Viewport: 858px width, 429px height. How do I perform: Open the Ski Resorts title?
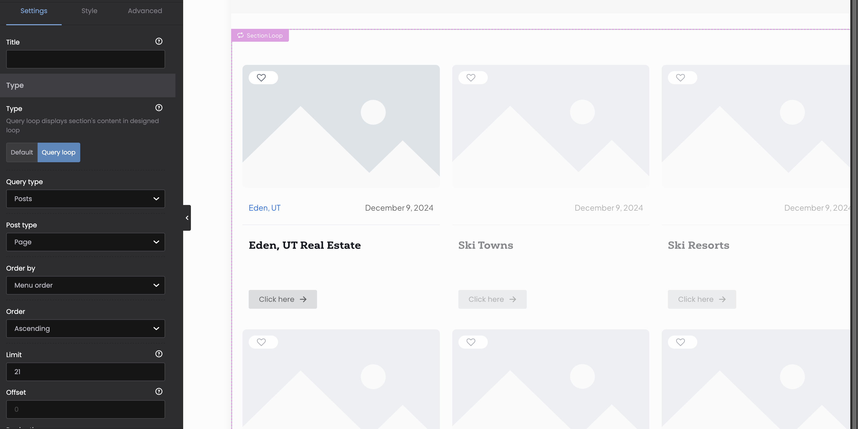point(699,245)
